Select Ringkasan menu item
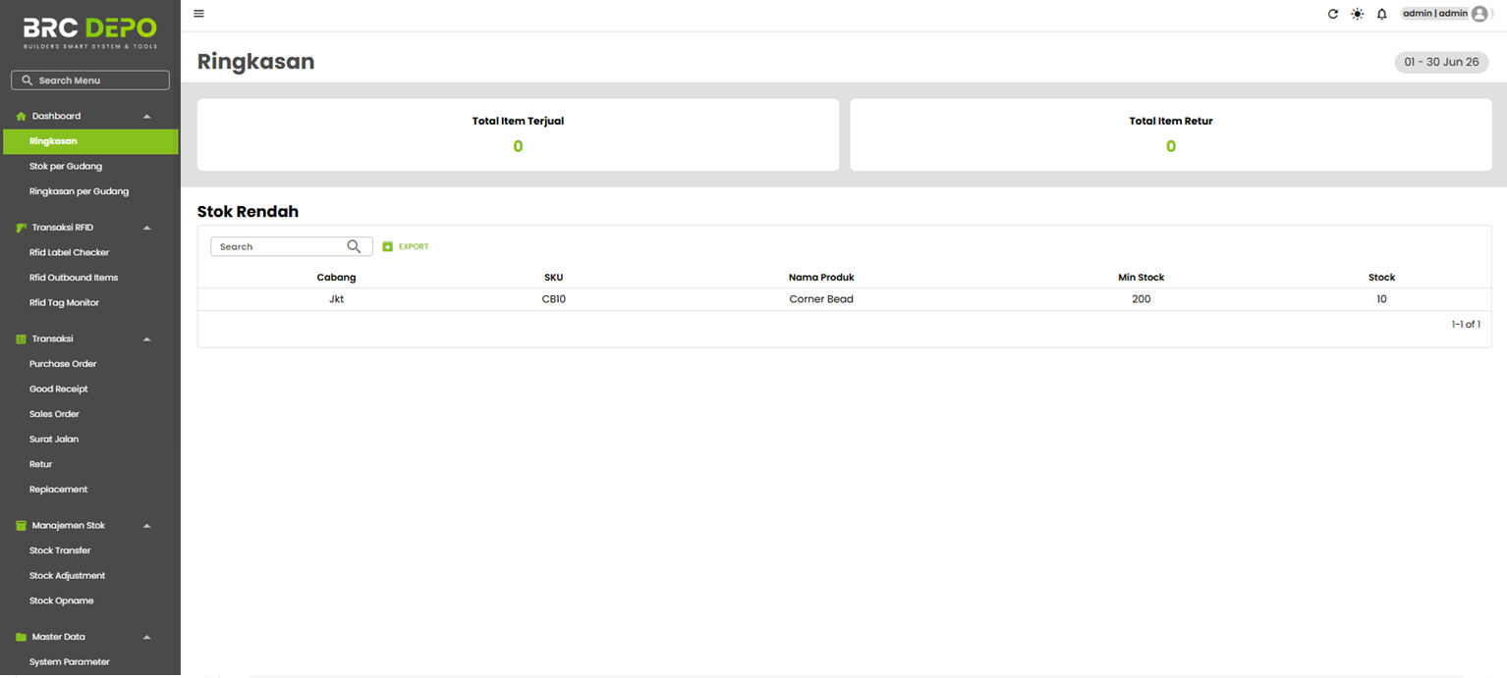Image resolution: width=1507 pixels, height=678 pixels. pos(90,141)
